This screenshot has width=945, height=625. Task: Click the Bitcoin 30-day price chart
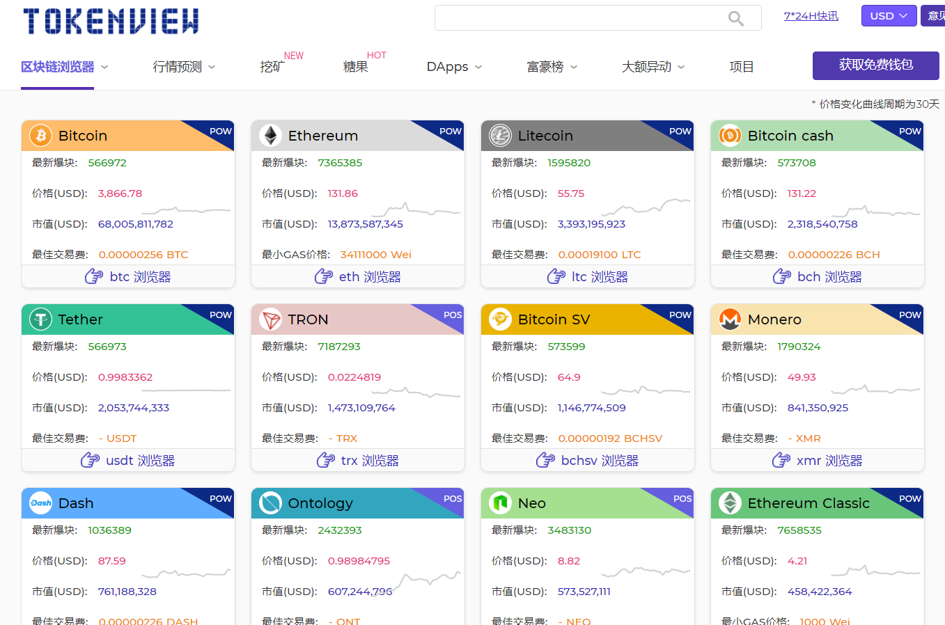point(186,209)
